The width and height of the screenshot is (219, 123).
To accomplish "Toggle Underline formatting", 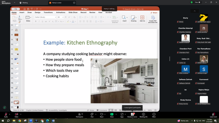I will (42, 21).
